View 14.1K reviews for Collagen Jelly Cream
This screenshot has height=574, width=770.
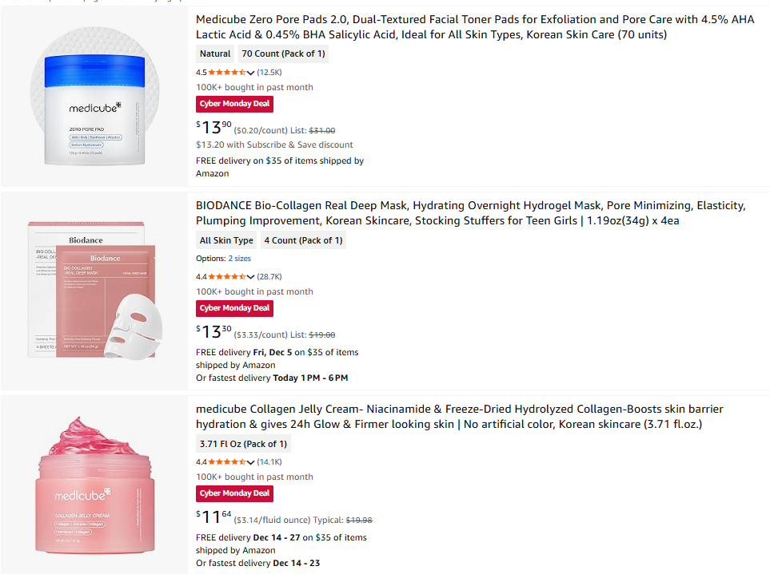point(269,462)
